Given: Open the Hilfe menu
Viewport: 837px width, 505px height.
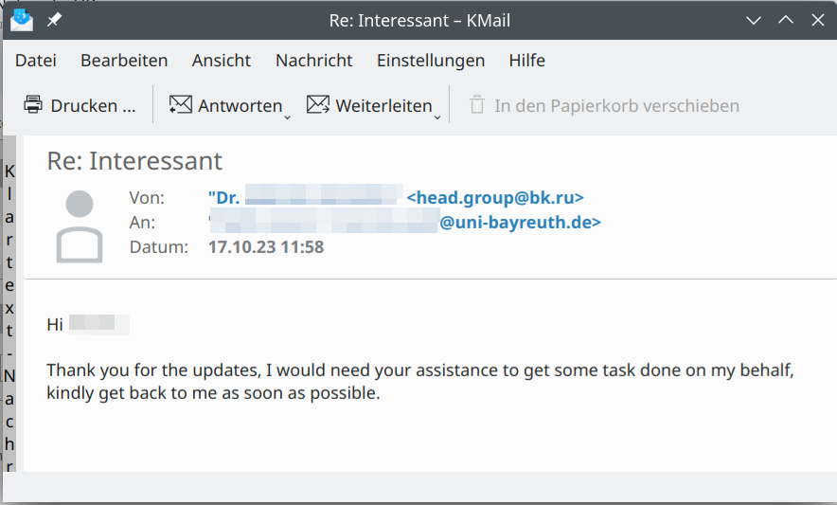Looking at the screenshot, I should 526,61.
